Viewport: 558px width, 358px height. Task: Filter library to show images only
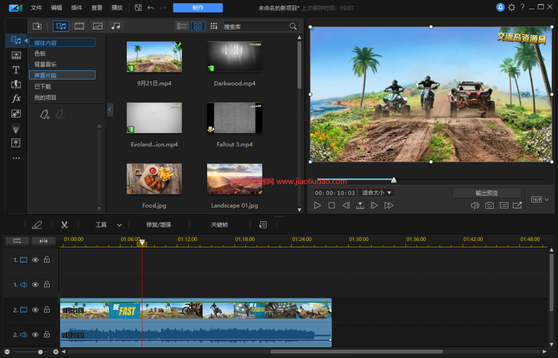(x=98, y=26)
